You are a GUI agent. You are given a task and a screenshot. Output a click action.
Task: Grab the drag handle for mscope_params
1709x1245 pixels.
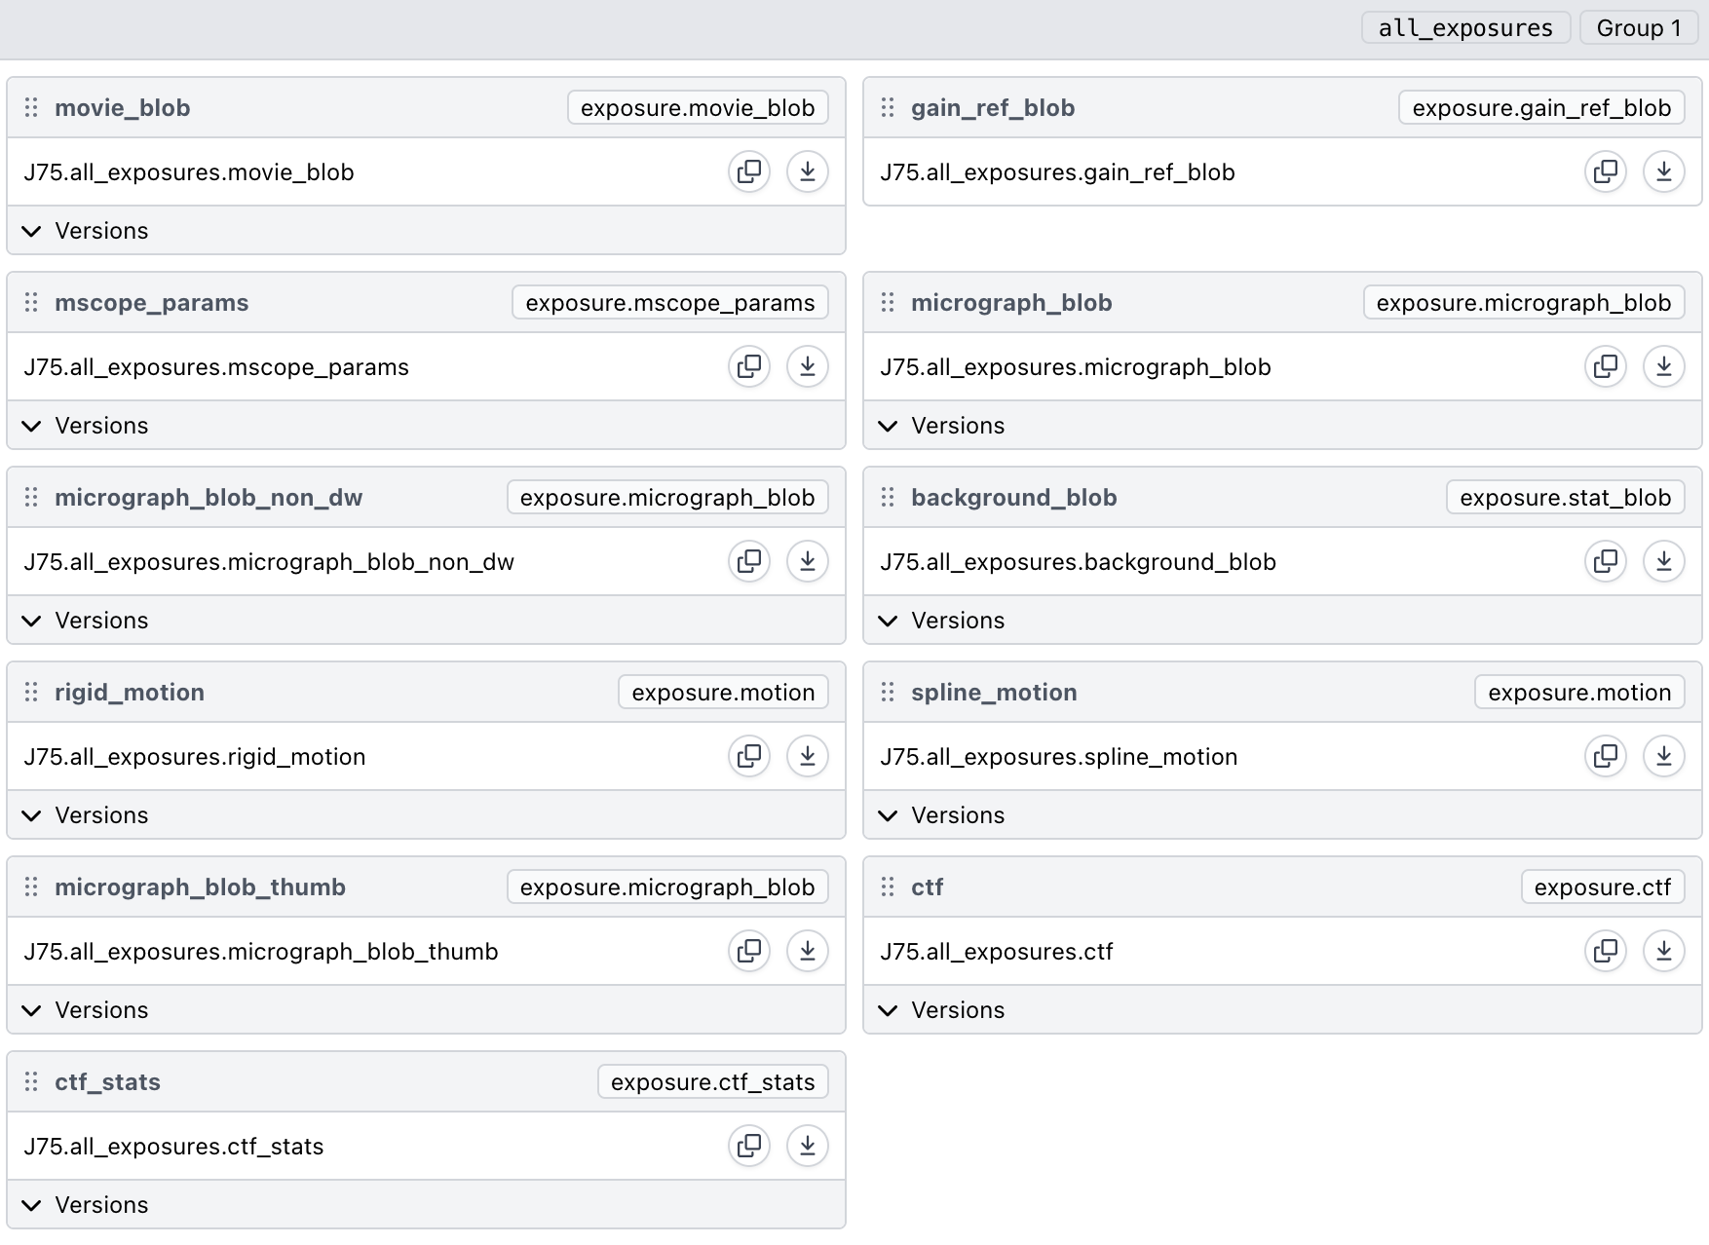[31, 303]
